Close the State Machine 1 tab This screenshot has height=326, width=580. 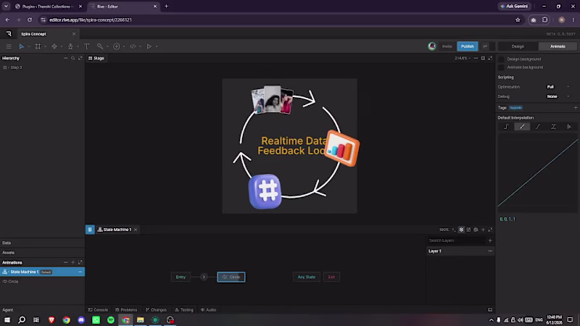click(136, 230)
